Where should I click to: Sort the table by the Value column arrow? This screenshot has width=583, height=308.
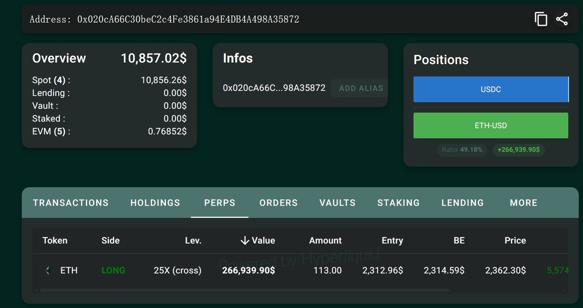244,240
